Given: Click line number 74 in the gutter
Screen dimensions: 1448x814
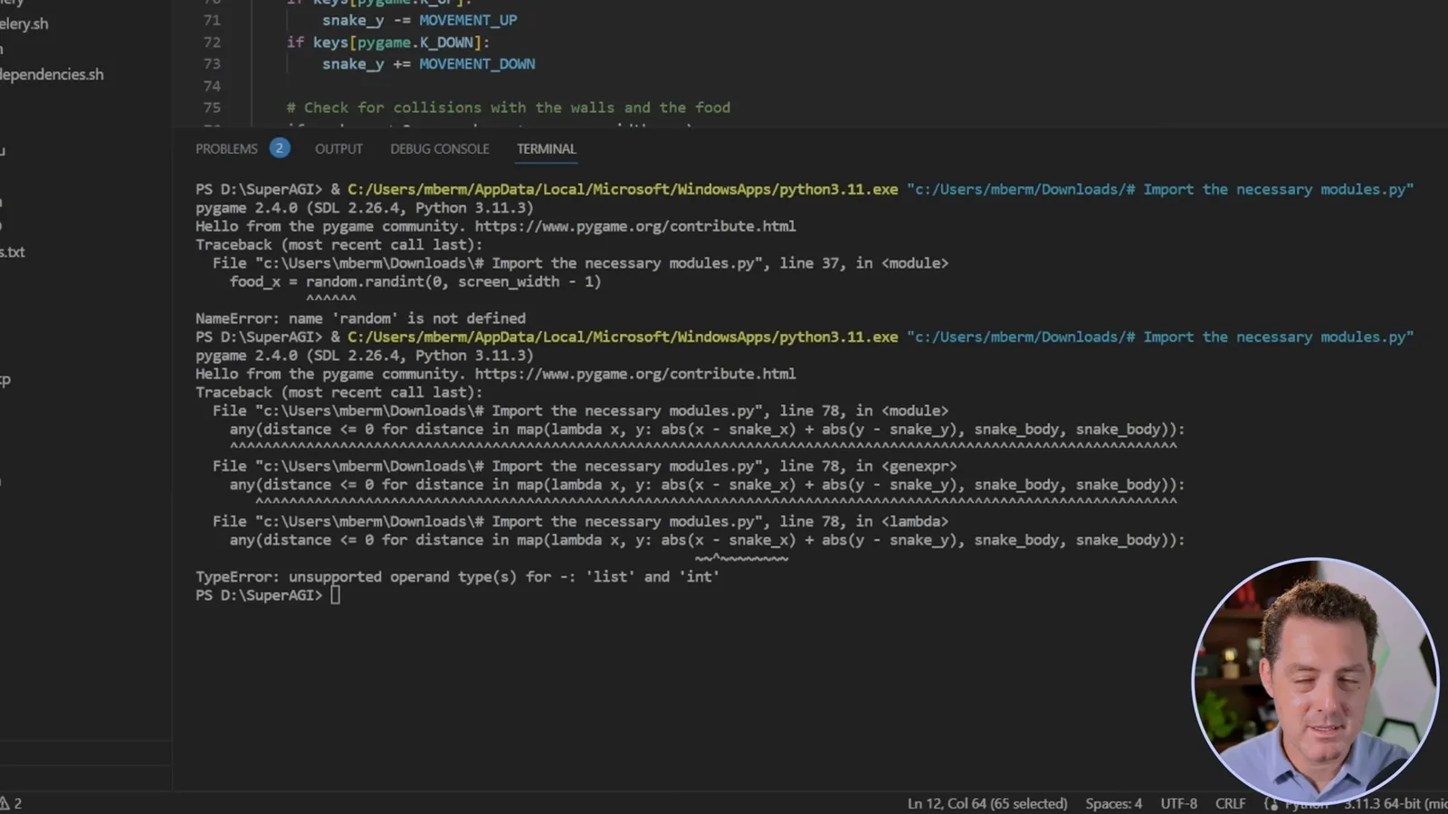Looking at the screenshot, I should [x=212, y=86].
